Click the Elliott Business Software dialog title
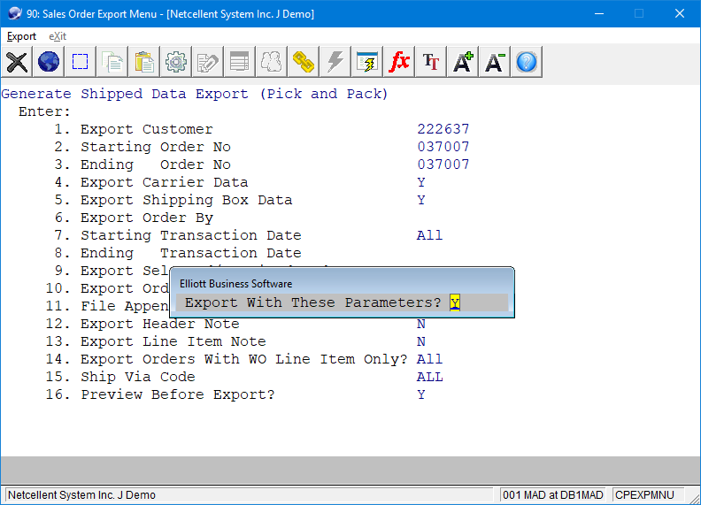Viewport: 701px width, 505px height. [235, 284]
